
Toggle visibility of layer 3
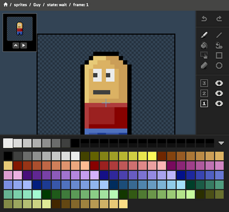(x=219, y=83)
